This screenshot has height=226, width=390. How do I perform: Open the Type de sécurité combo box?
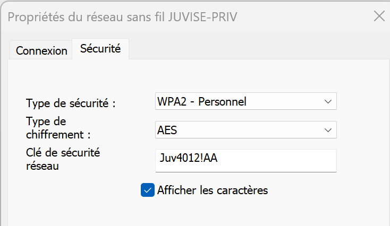(246, 101)
